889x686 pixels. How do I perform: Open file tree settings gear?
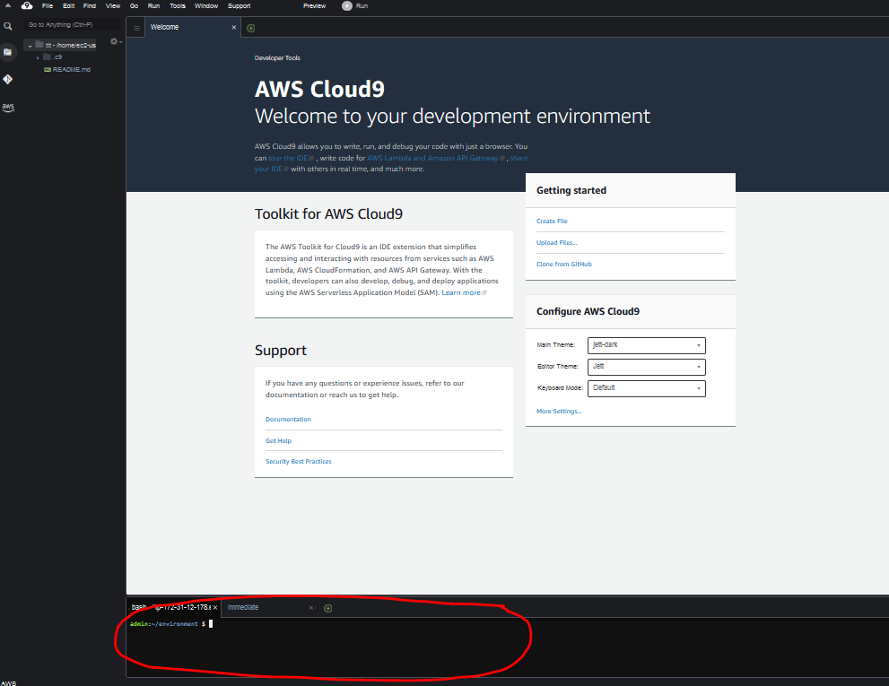tap(115, 41)
